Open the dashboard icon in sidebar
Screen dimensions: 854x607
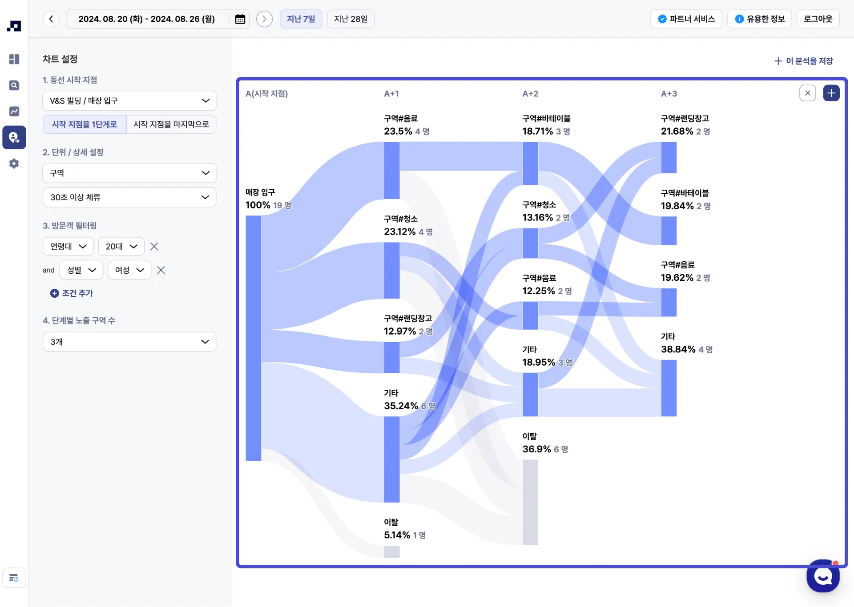[x=14, y=59]
